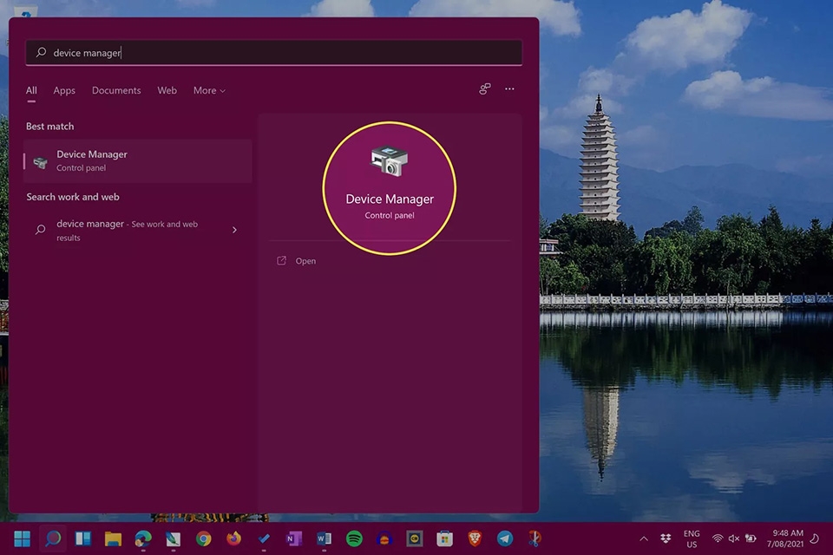Switch to the Apps tab
Viewport: 833px width, 555px height.
[x=63, y=90]
